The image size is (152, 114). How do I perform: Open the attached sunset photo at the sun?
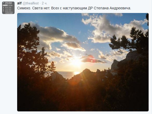(77, 62)
